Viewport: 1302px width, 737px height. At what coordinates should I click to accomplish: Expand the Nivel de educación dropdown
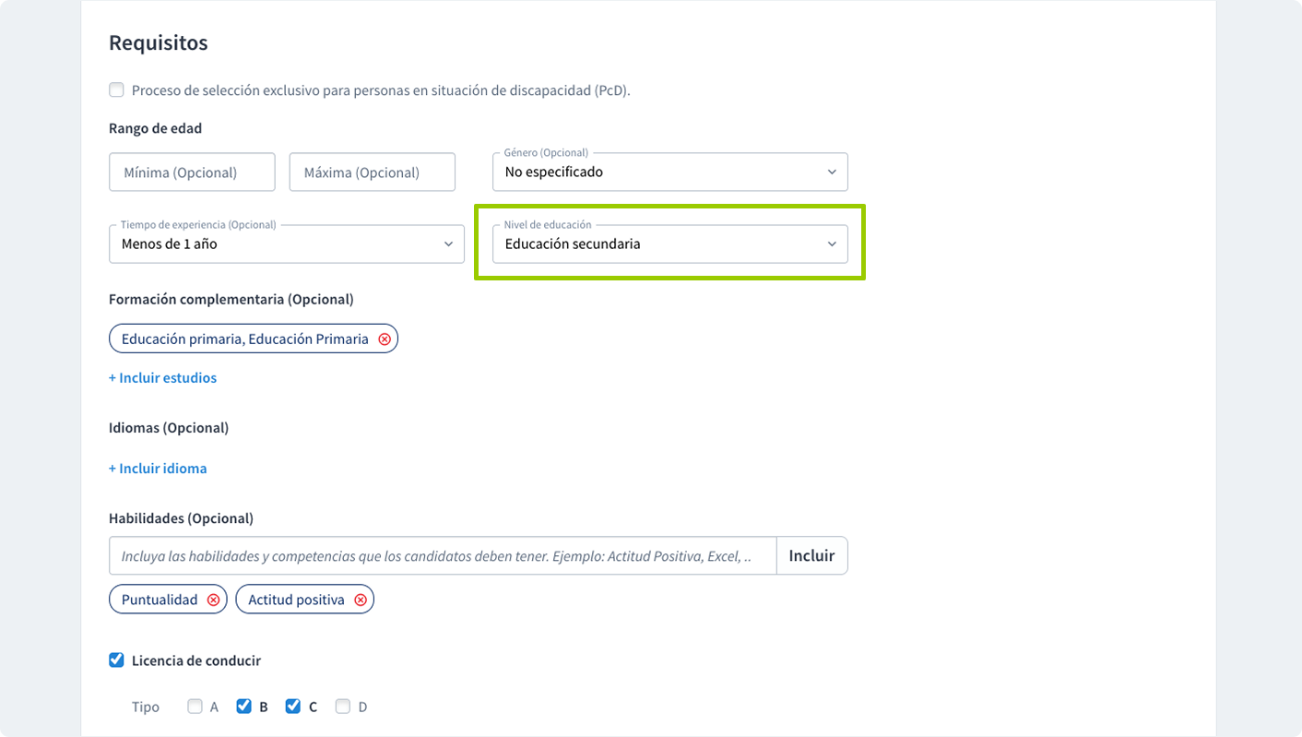pos(669,244)
